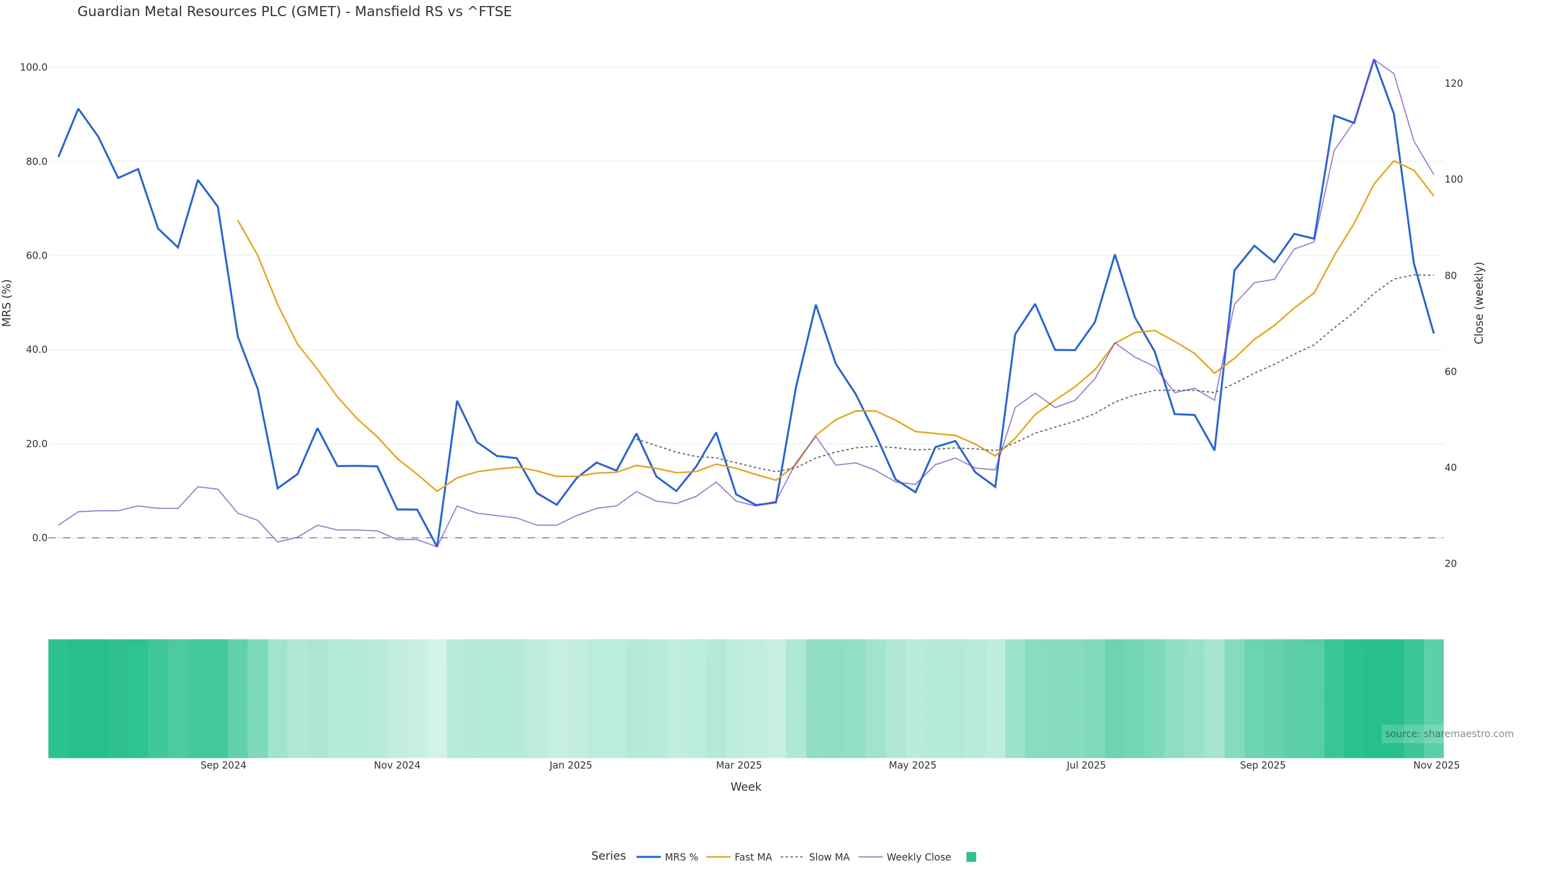Click the Mar 2025 axis label

(x=739, y=765)
